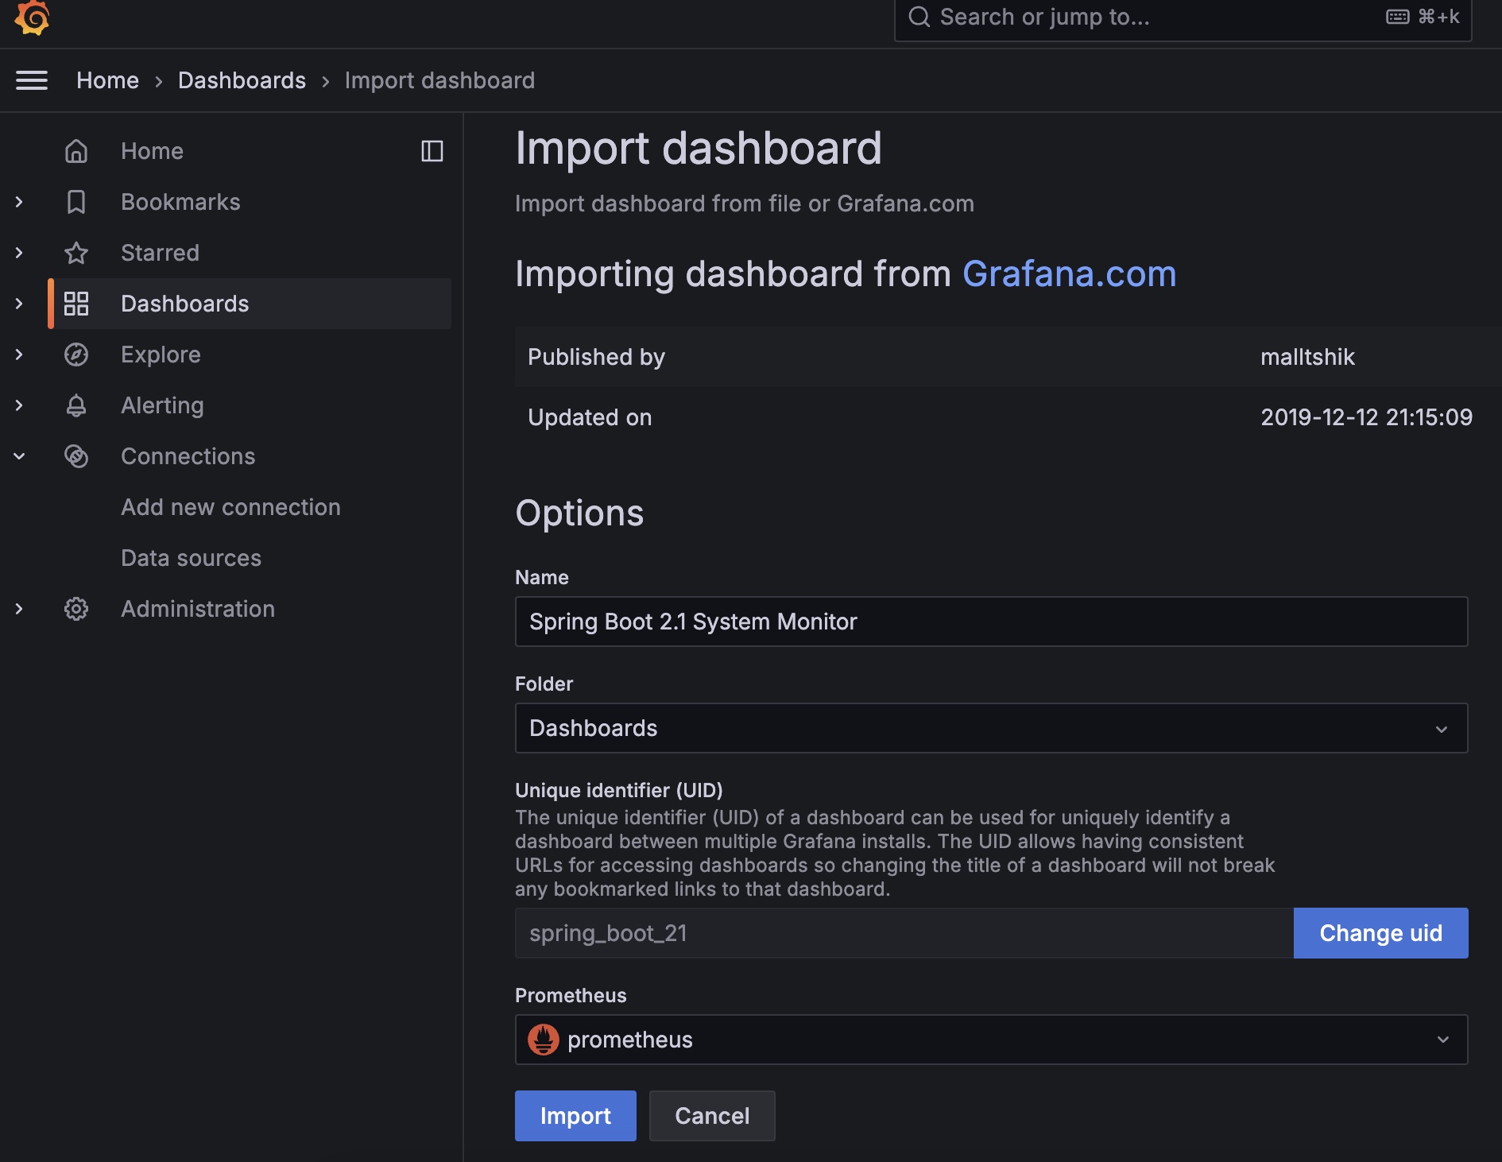Click the Alerting bell icon

coord(76,405)
